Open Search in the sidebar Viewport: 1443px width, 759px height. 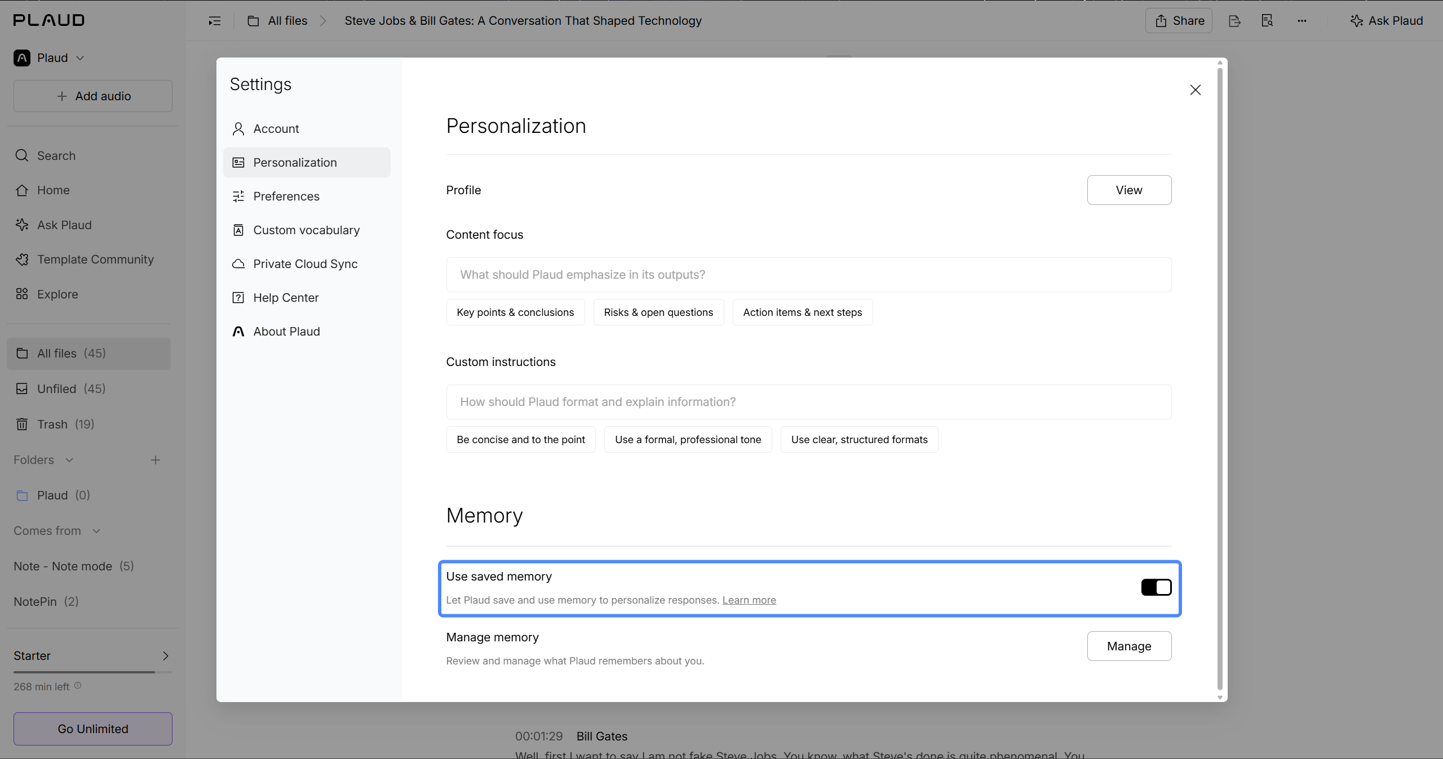[x=45, y=155]
